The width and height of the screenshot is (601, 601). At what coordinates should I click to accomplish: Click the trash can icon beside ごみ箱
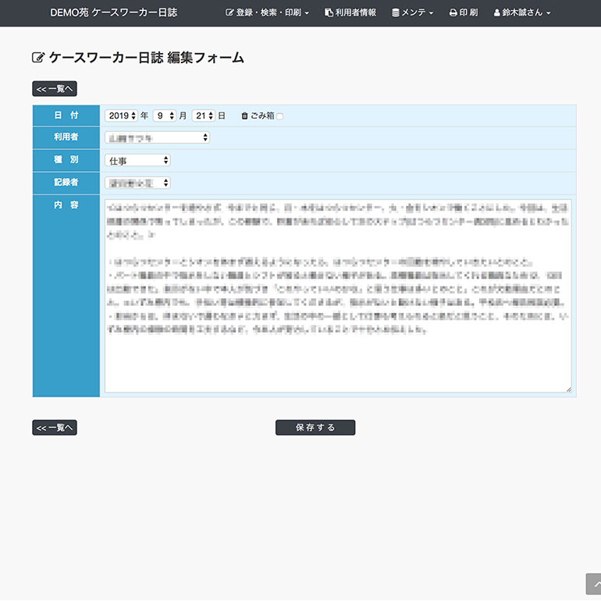point(244,116)
